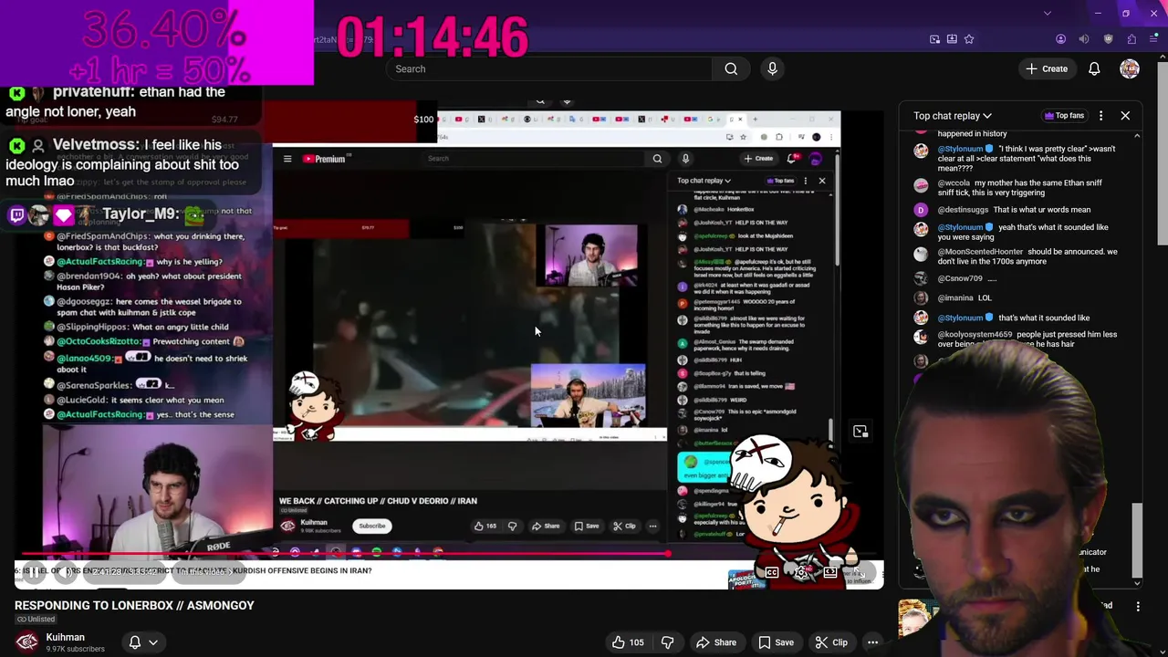
Task: Click the browser pop-out icon left of download
Action: pyautogui.click(x=934, y=39)
